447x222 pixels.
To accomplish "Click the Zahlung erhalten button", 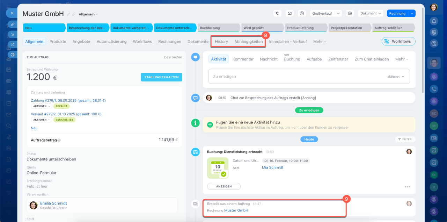I will pyautogui.click(x=161, y=77).
